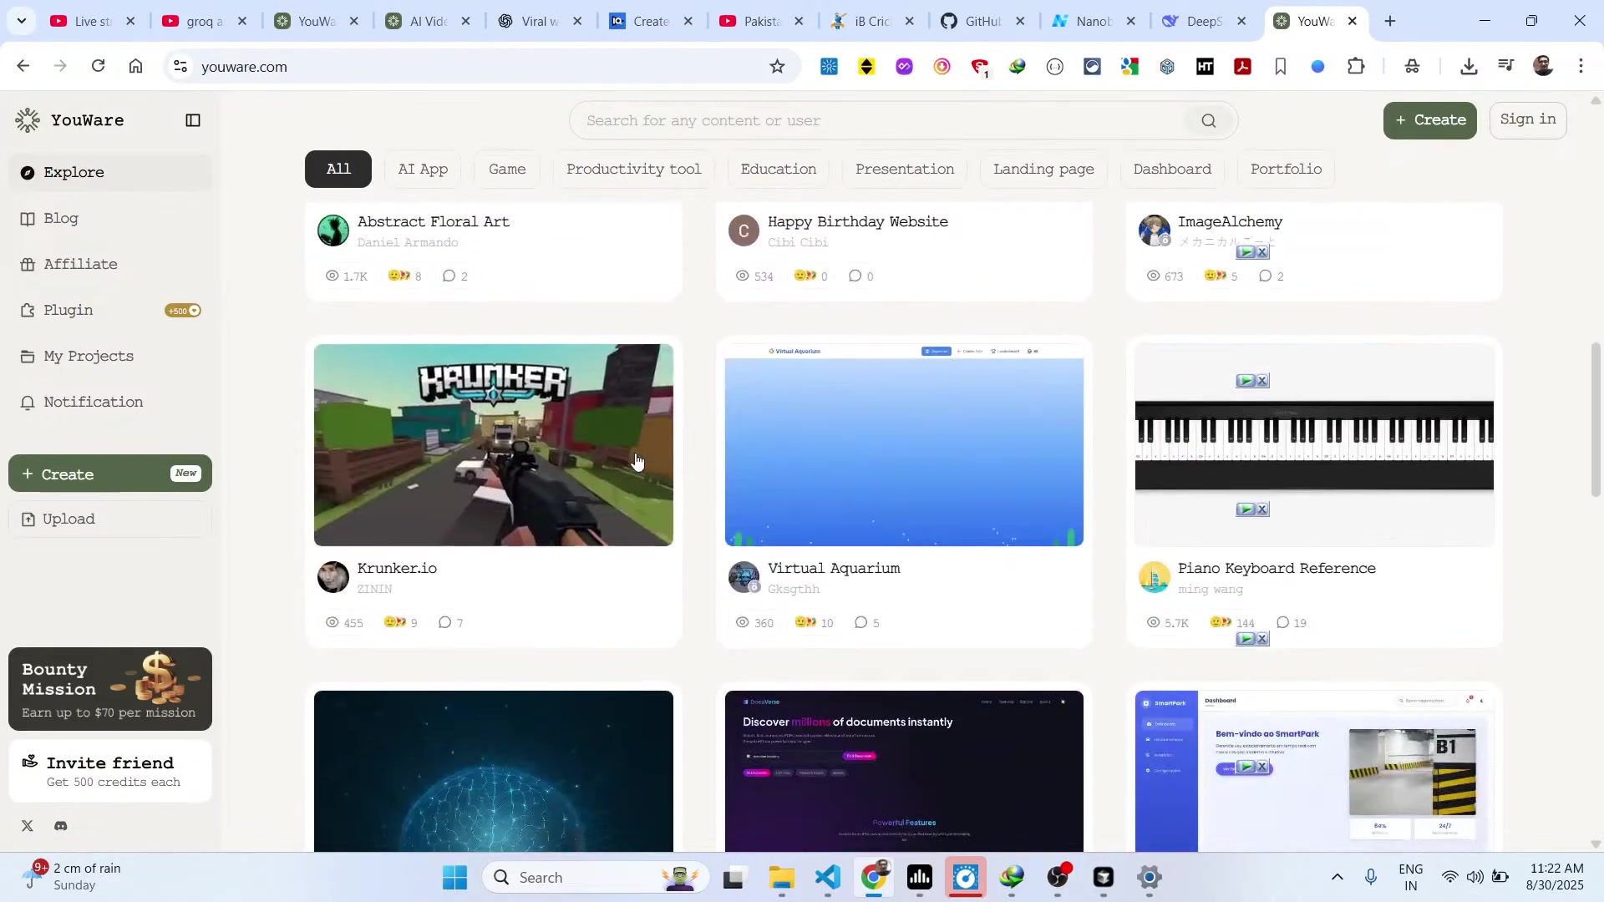The height and width of the screenshot is (902, 1604).
Task: Open My Projects in sidebar
Action: (110, 356)
